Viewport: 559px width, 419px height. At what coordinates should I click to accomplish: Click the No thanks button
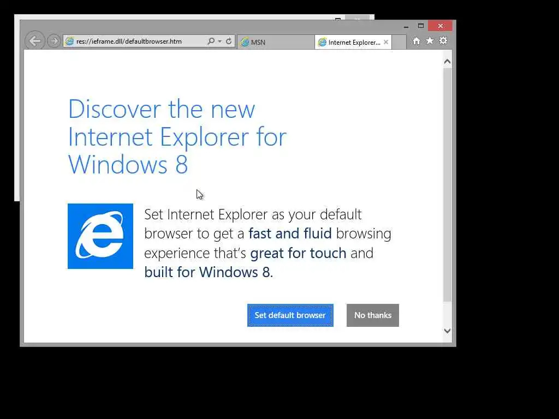(372, 315)
